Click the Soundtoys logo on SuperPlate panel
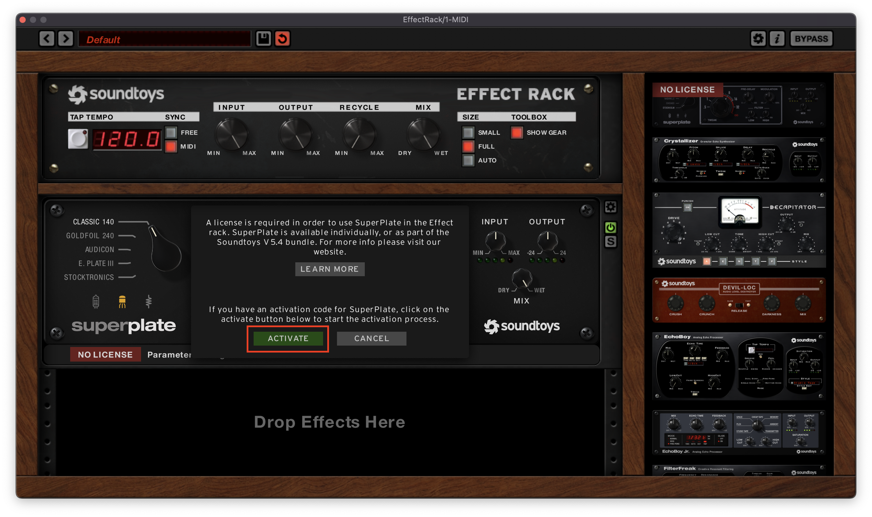Screen dimensions: 872x517 522,327
